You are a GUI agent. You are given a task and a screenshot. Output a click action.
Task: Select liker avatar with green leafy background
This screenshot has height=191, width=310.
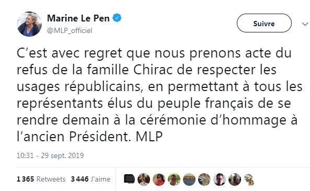point(174,179)
